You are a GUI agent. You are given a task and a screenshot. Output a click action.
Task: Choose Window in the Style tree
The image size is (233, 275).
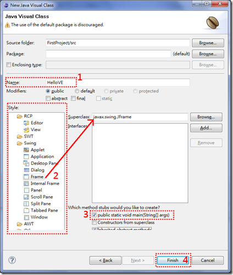pyautogui.click(x=39, y=217)
